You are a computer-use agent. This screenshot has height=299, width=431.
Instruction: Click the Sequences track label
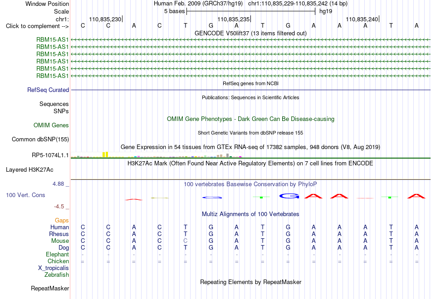pyautogui.click(x=54, y=104)
